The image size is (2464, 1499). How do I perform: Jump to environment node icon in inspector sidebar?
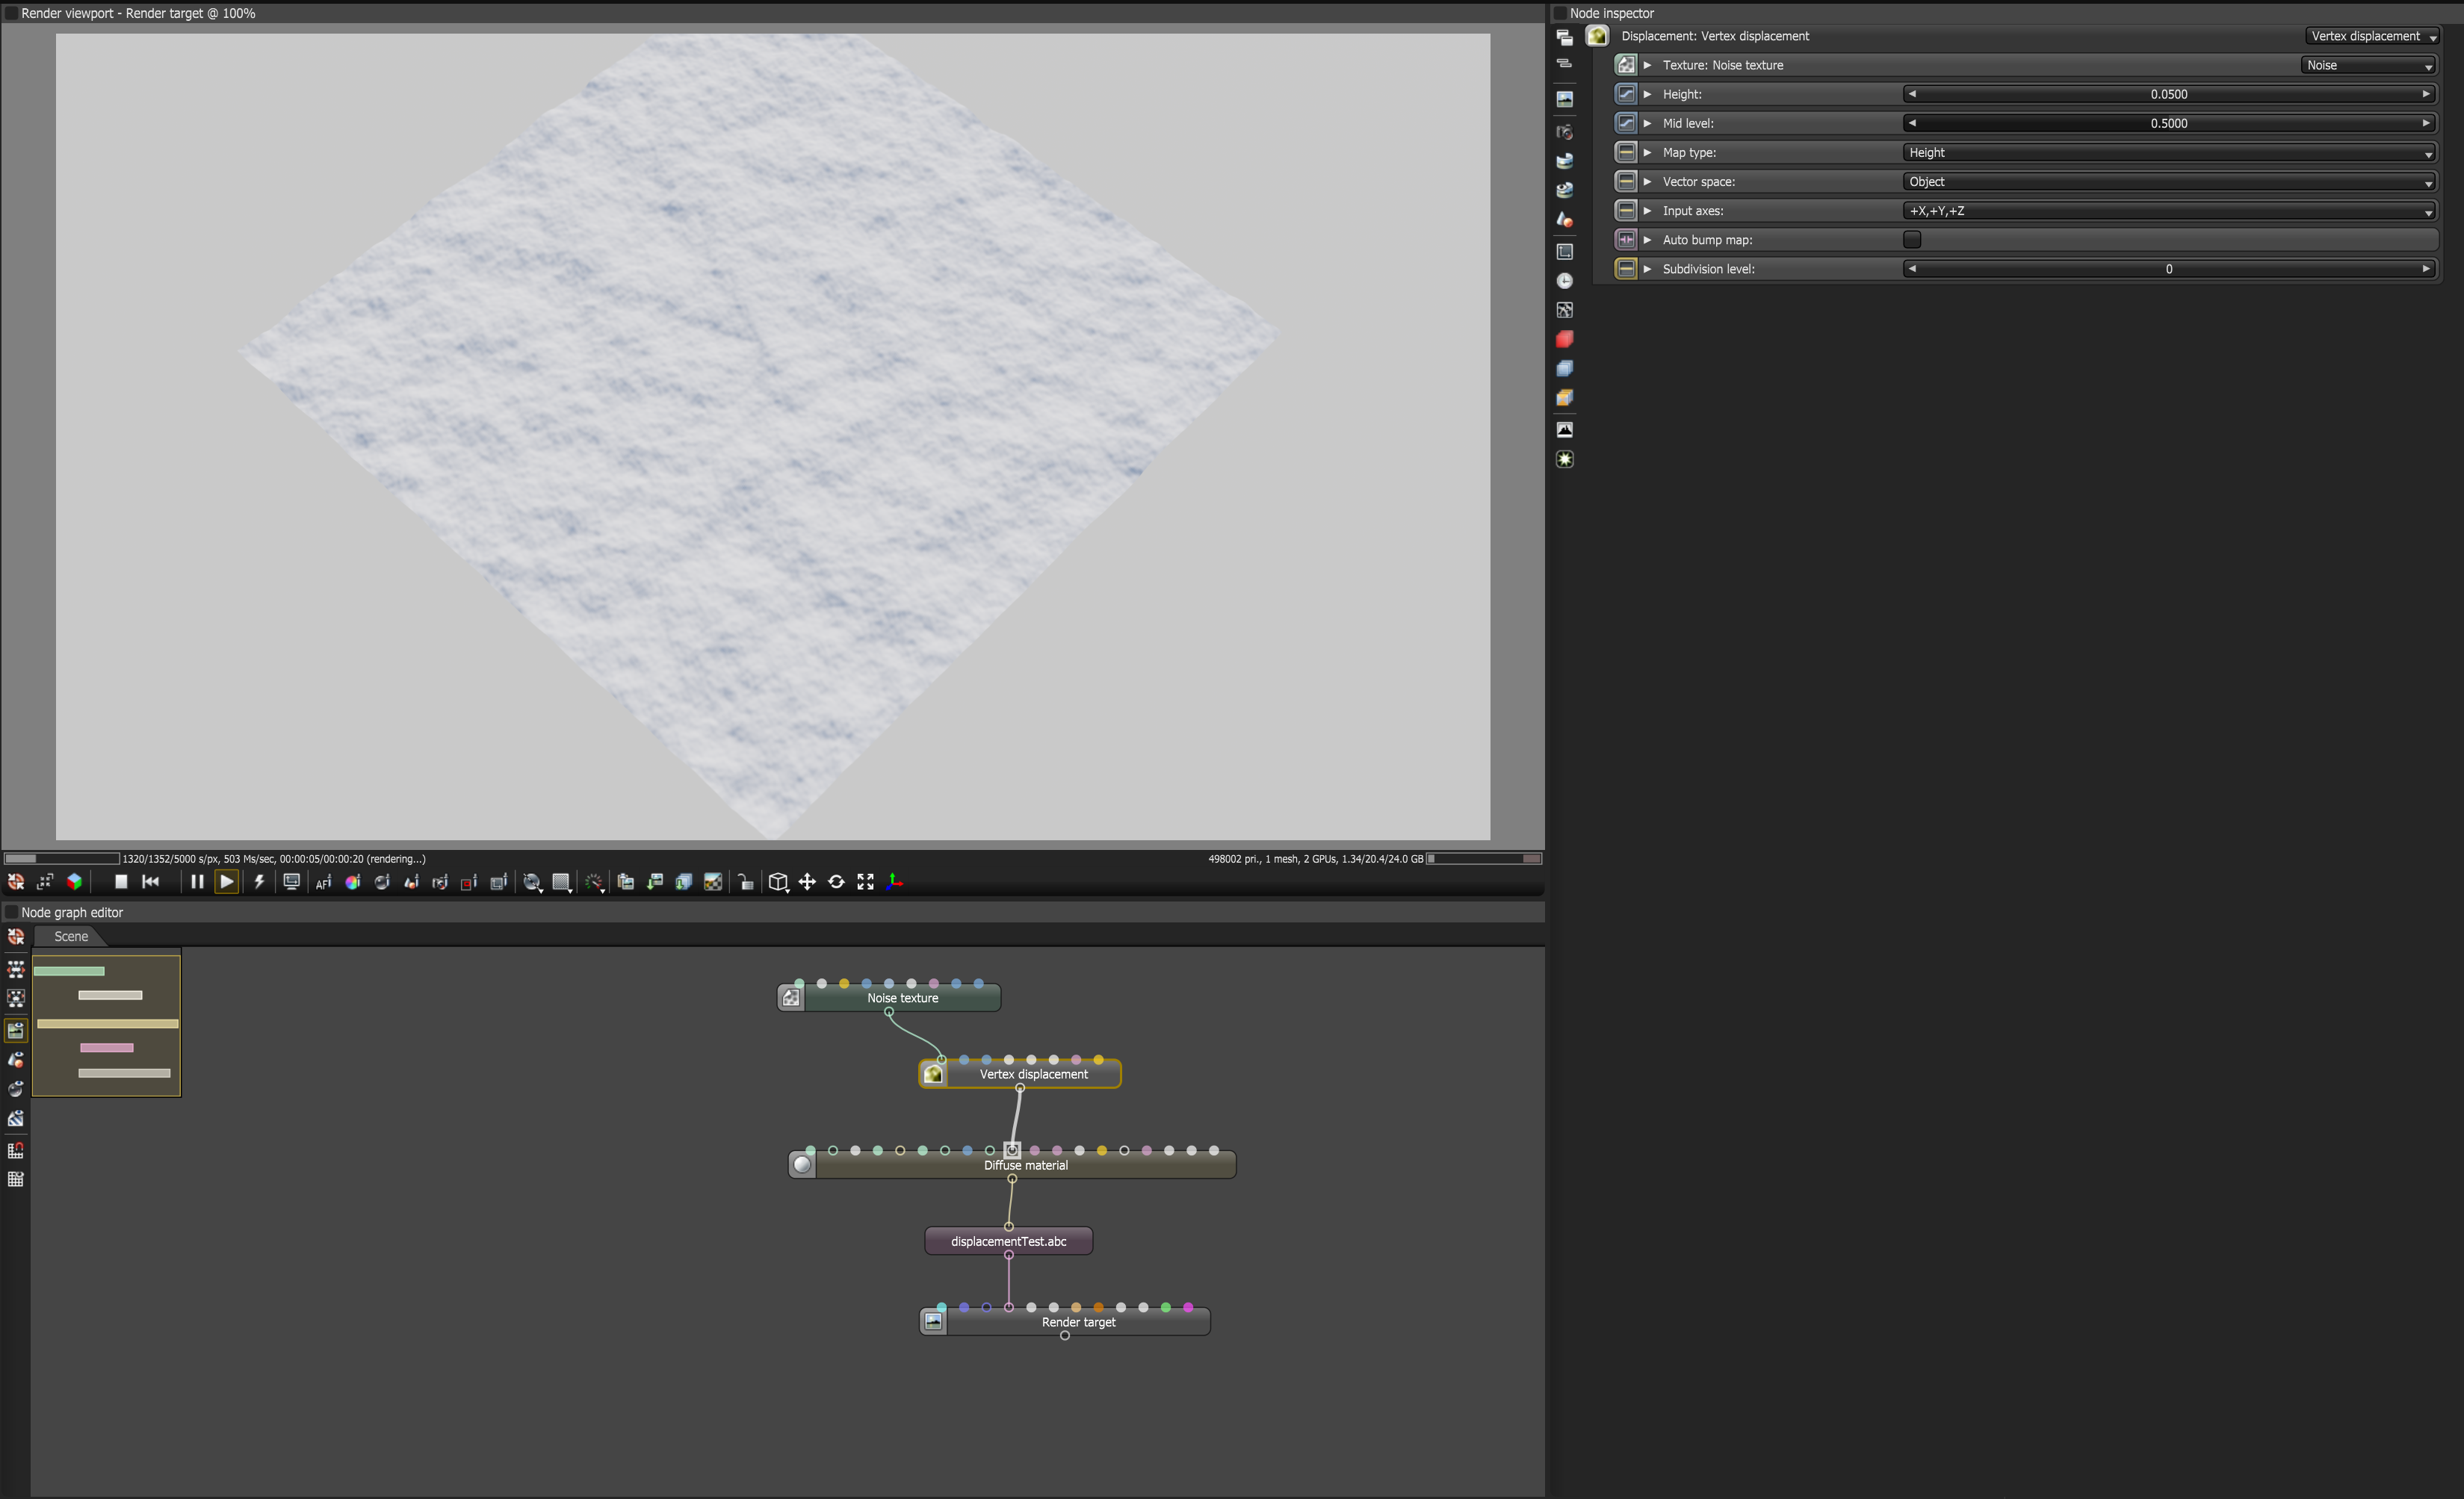[x=1565, y=161]
